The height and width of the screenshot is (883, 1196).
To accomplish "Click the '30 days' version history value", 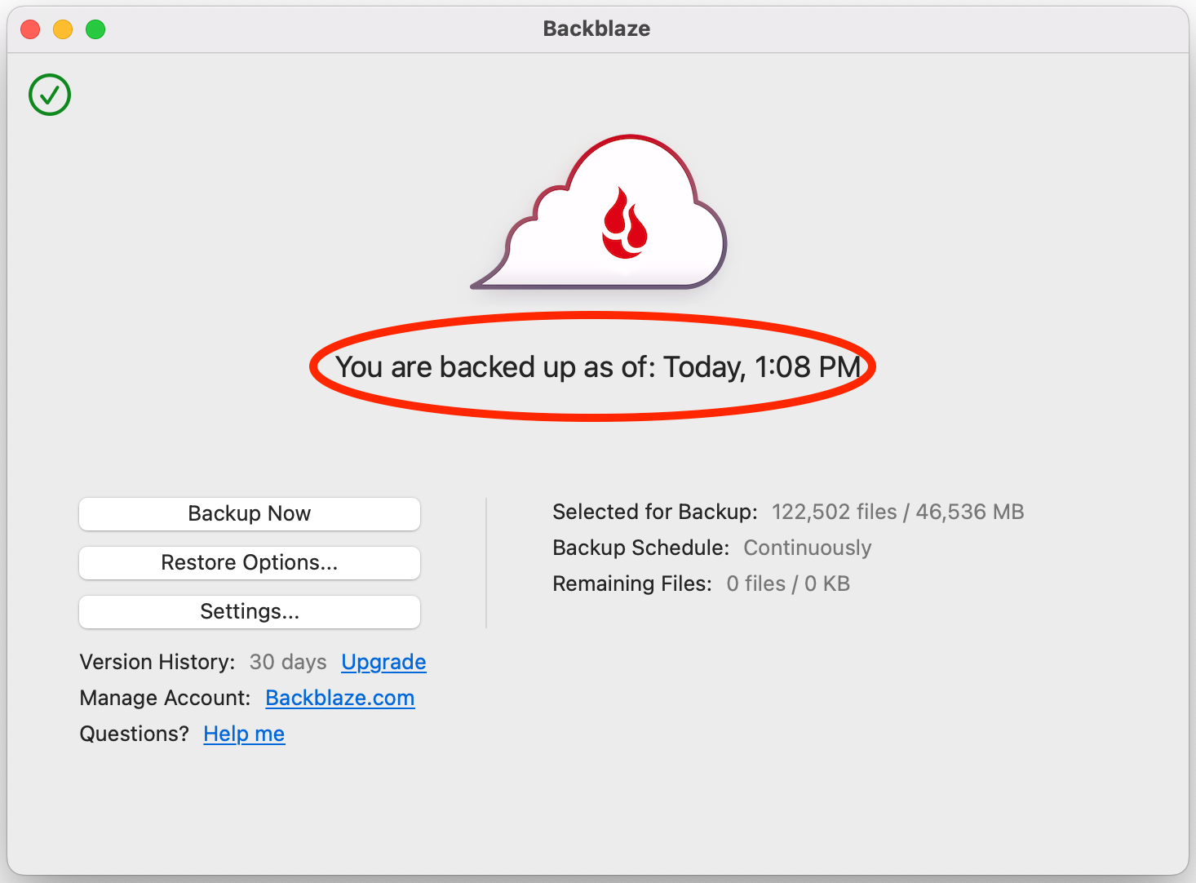I will (x=288, y=662).
